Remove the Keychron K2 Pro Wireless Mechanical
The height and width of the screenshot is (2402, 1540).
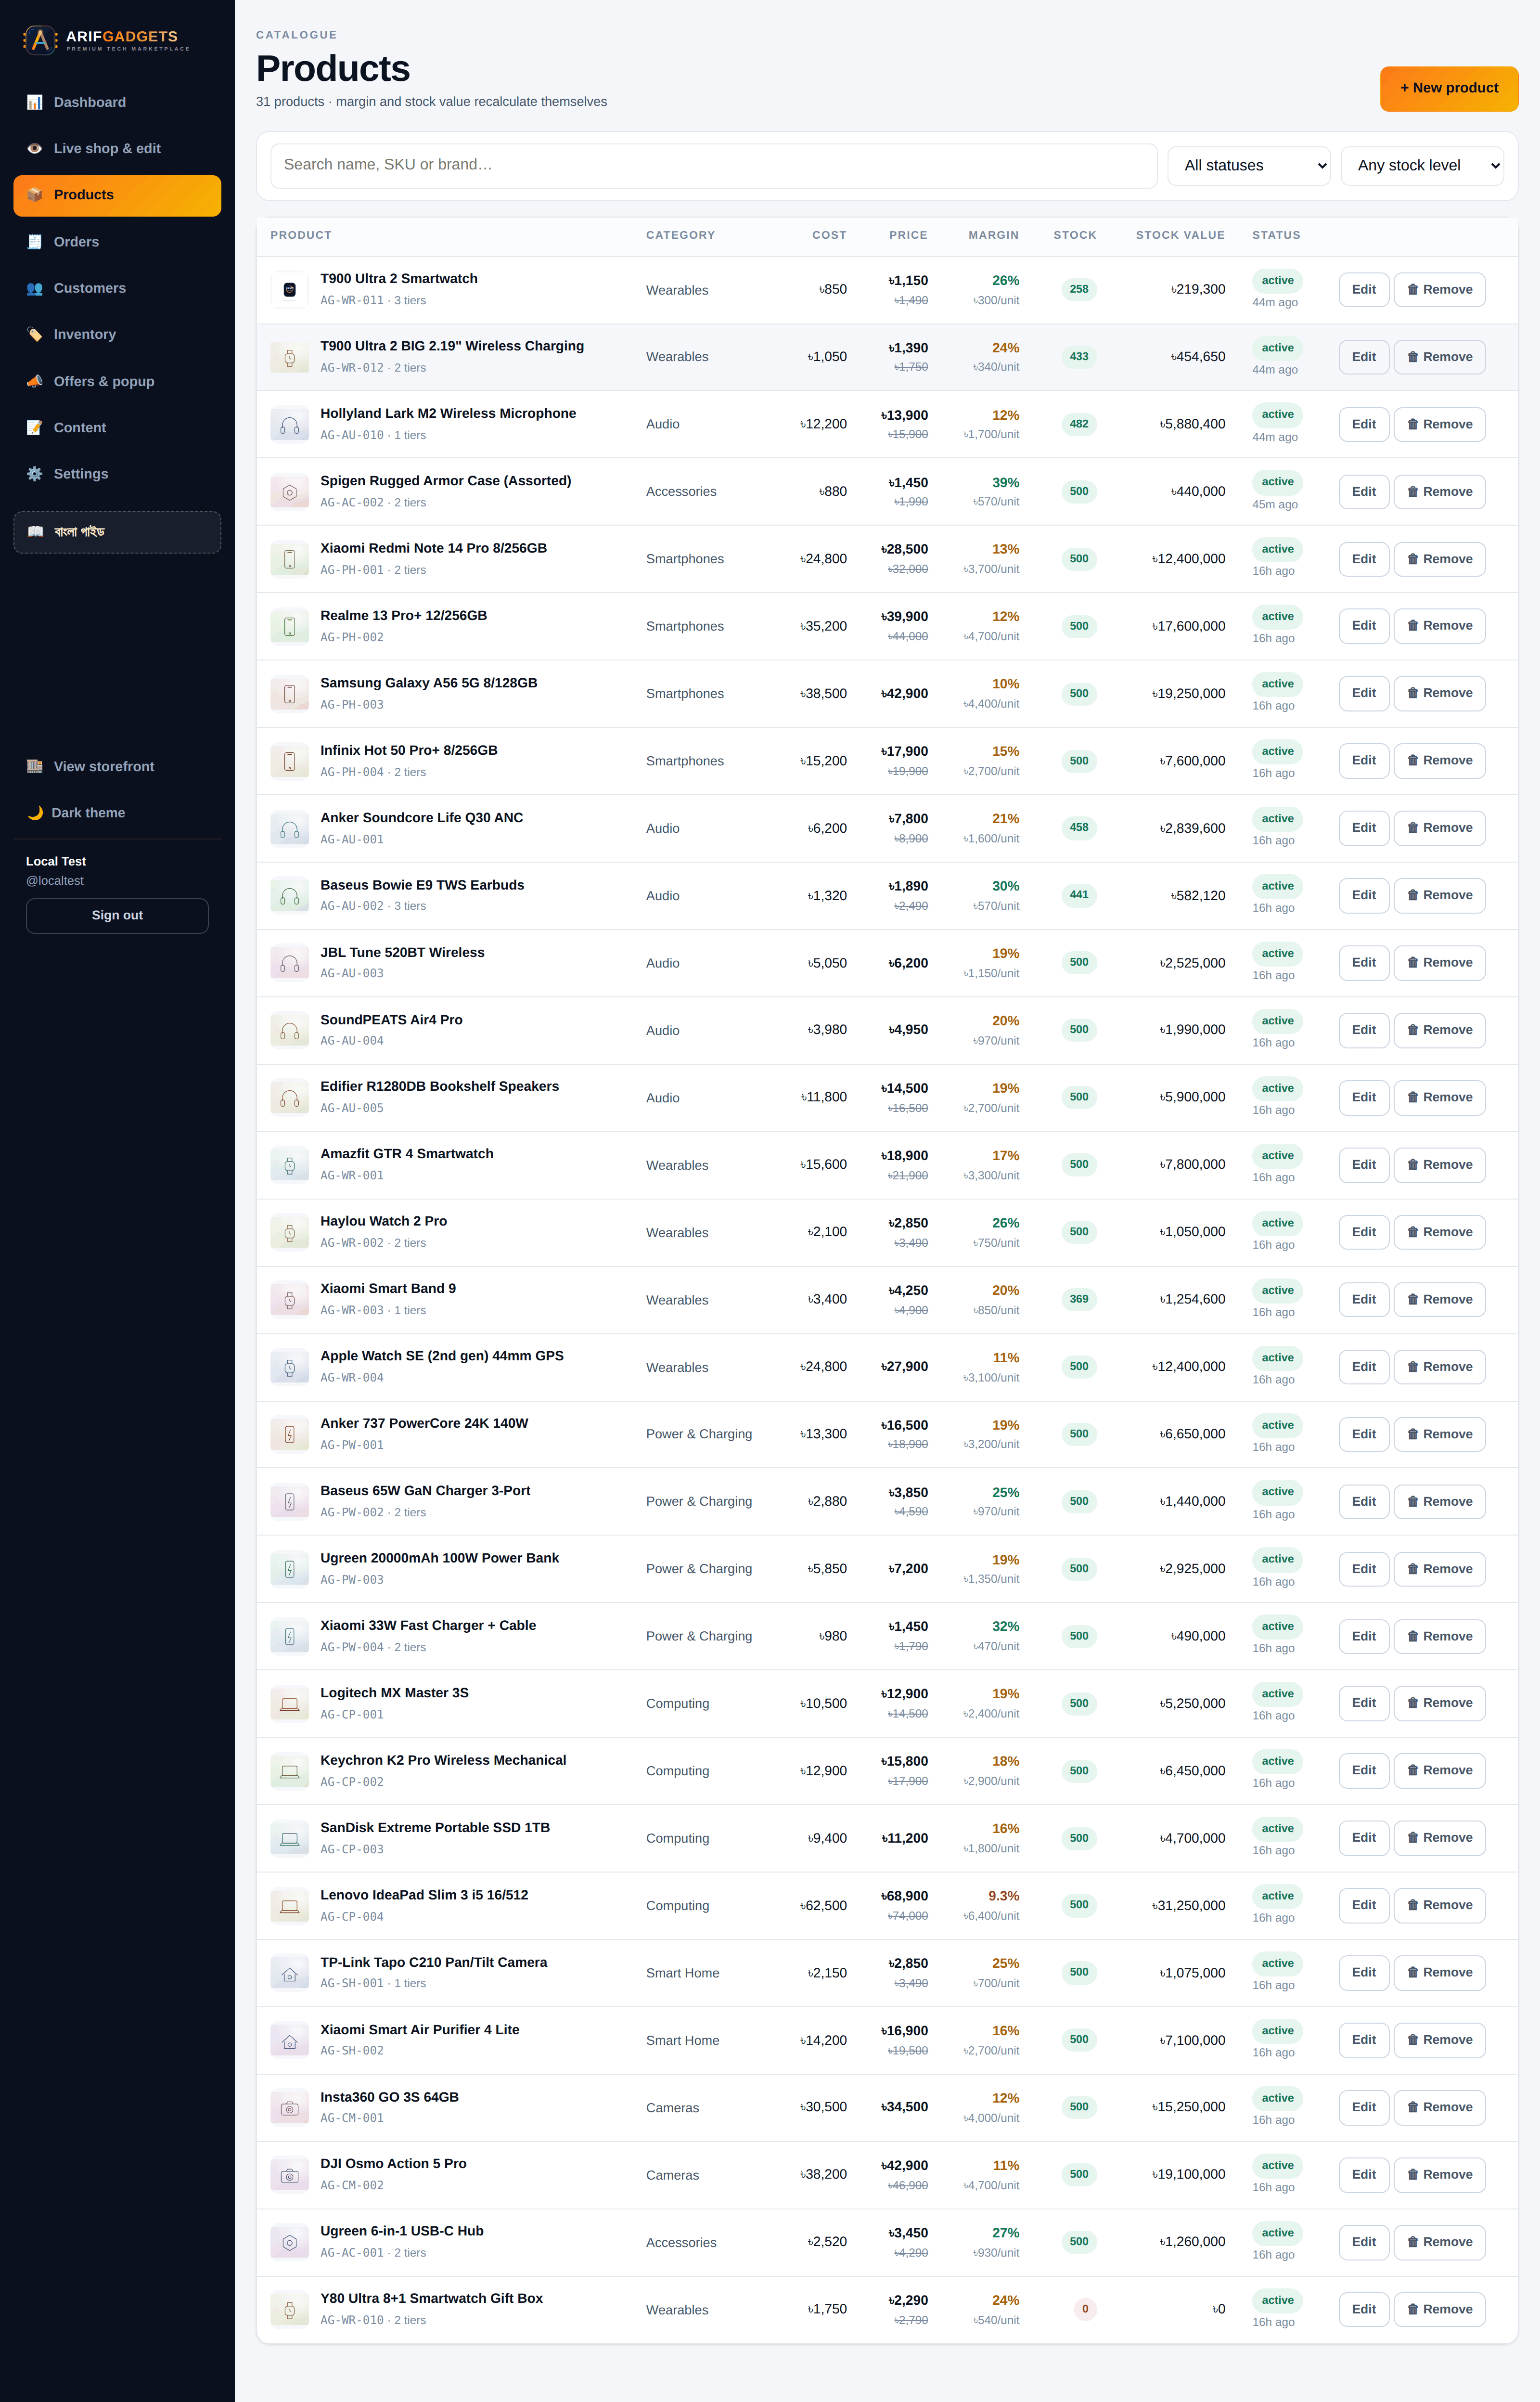click(1439, 1771)
